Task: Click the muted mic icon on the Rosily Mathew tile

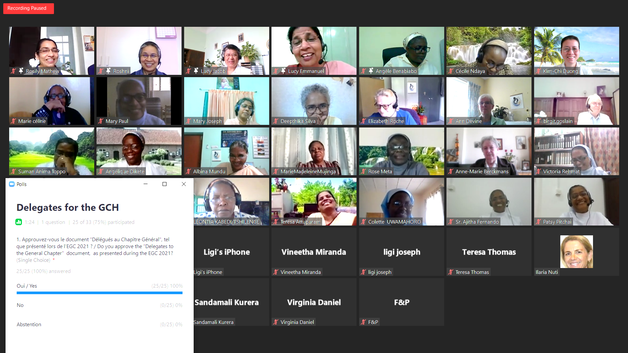Action: 13,71
